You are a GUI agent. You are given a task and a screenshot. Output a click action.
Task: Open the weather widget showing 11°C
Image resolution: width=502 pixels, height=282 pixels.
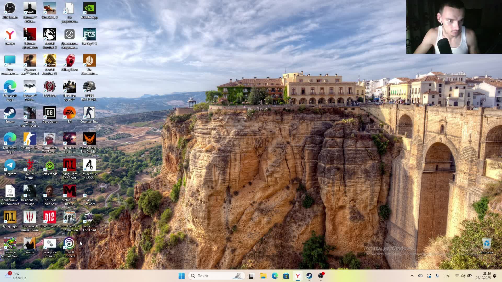click(16, 276)
